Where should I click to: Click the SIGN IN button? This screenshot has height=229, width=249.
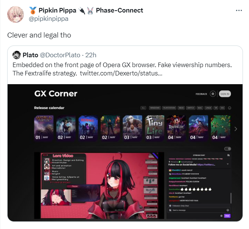click(225, 94)
